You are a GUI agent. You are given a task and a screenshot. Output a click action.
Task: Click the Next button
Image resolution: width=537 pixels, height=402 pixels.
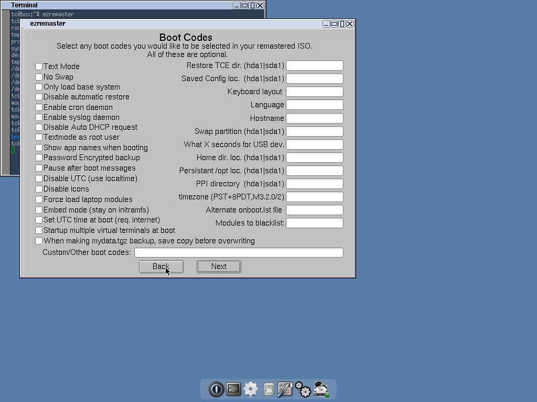click(219, 266)
